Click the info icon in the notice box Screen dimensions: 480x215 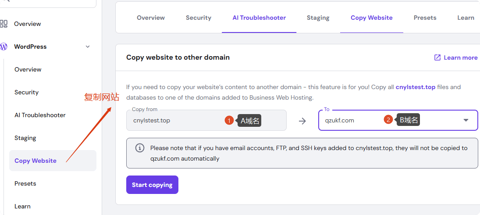140,148
